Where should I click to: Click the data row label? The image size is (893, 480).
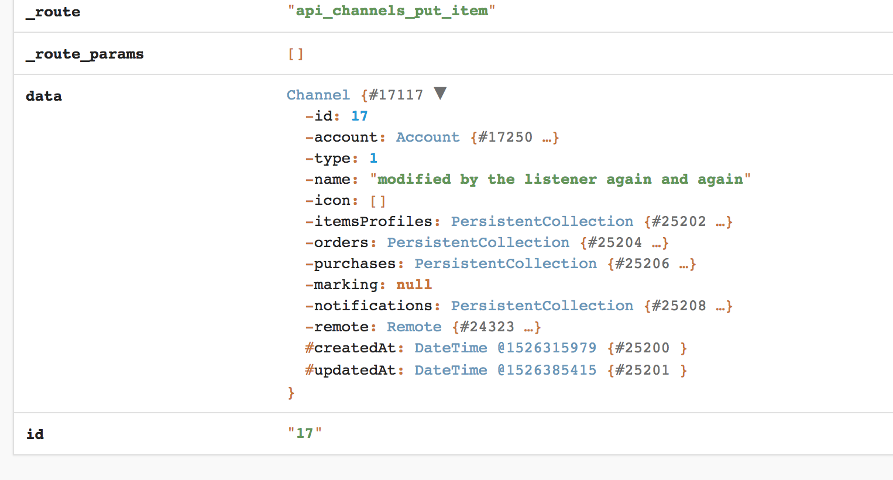pos(43,96)
